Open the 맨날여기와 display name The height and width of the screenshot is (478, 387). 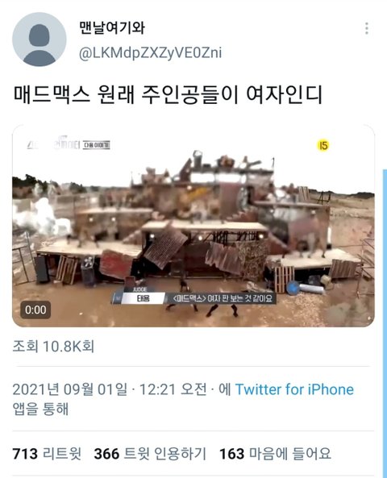coord(111,27)
